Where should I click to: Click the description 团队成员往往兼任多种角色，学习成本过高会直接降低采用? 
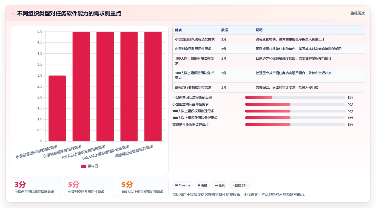tap(299, 49)
